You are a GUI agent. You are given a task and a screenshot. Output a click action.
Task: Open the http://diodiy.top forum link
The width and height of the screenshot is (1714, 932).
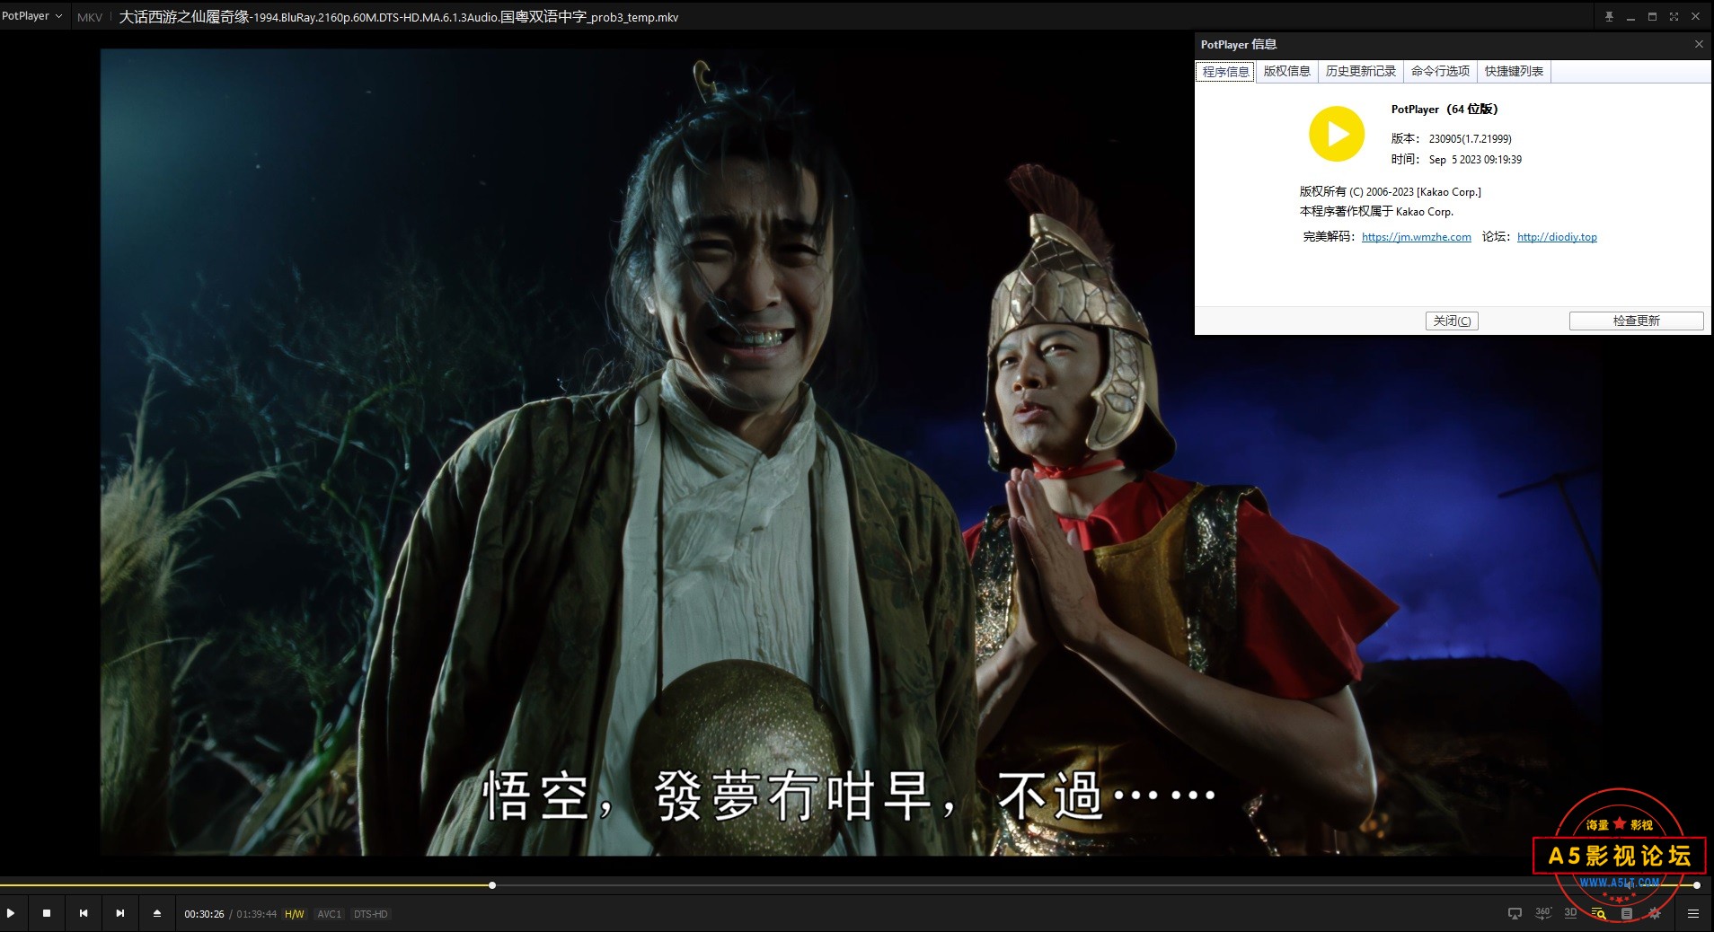(x=1557, y=237)
